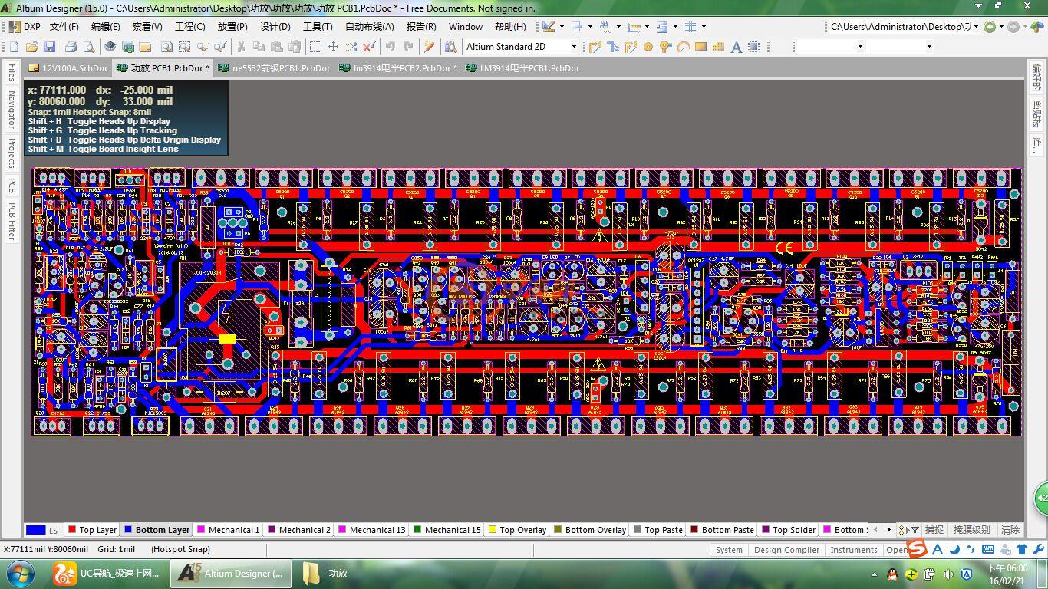
Task: Open the Window menu
Action: [466, 27]
